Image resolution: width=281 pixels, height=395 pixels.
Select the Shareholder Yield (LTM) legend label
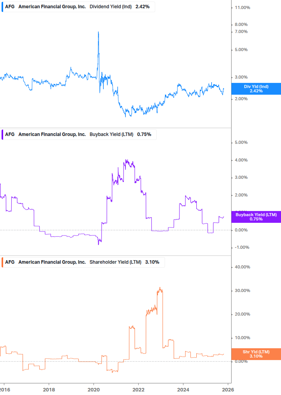pyautogui.click(x=116, y=262)
